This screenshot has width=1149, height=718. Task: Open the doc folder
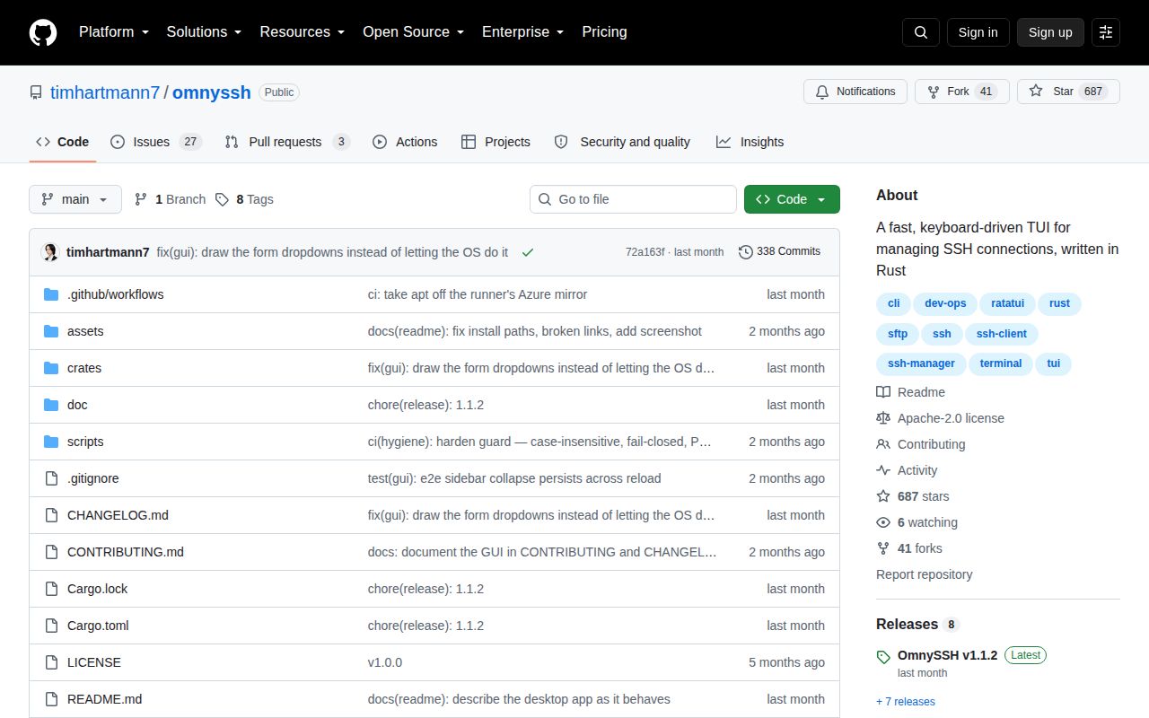coord(77,405)
